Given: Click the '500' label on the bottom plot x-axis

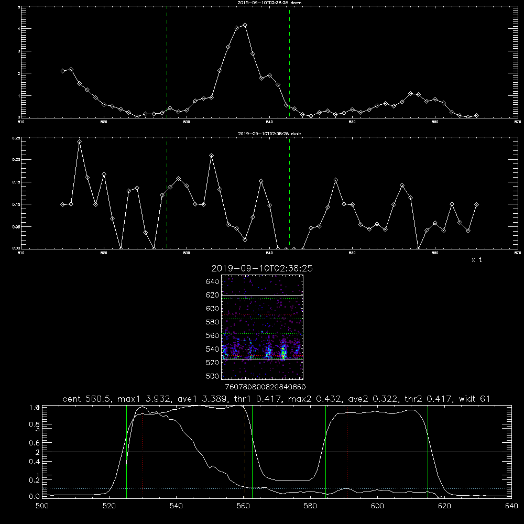Looking at the screenshot, I should tap(42, 506).
